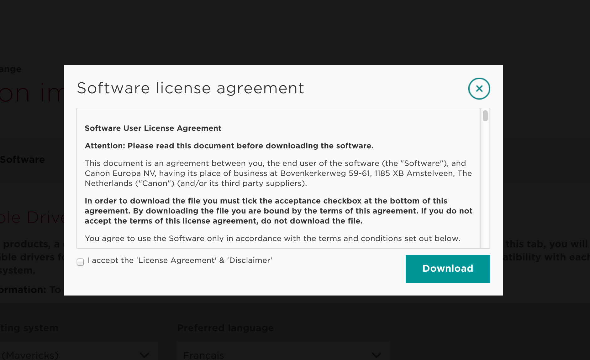590x360 pixels.
Task: Expand the Preferred language chevron arrow
Action: click(x=376, y=355)
